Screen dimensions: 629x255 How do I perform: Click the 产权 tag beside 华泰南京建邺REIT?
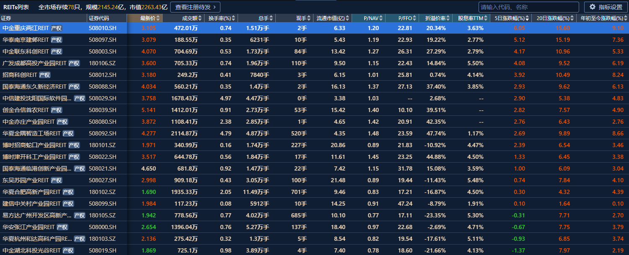pos(57,40)
